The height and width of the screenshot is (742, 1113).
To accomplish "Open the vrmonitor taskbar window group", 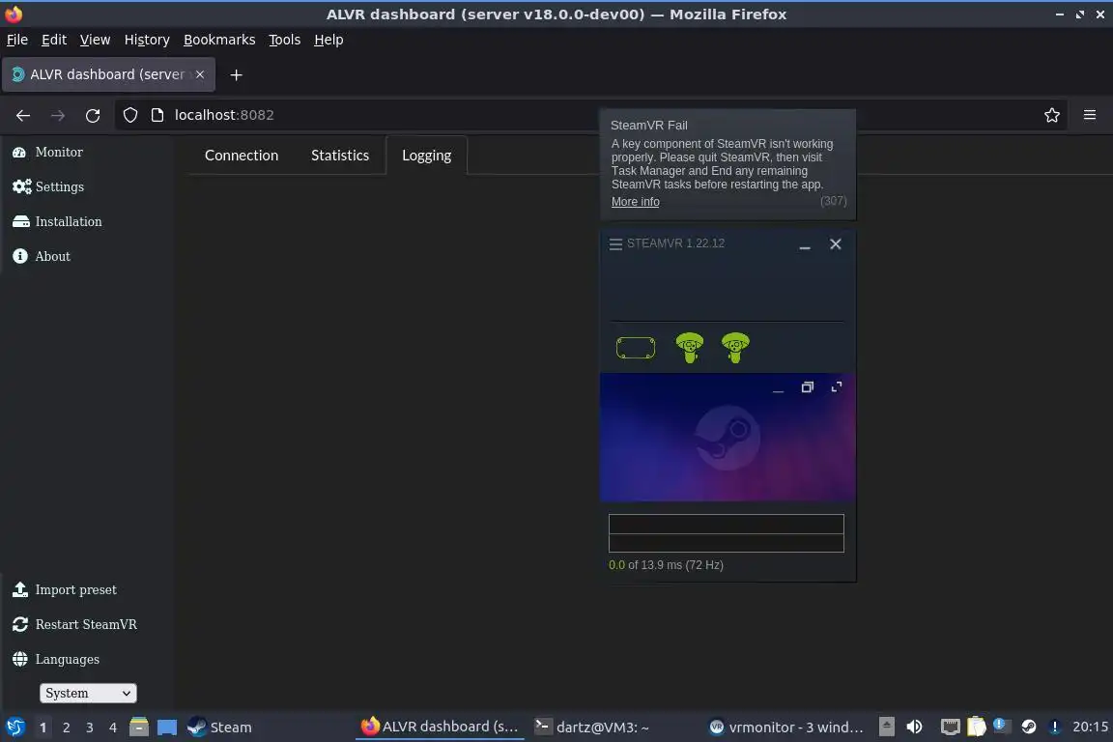I will click(x=786, y=728).
